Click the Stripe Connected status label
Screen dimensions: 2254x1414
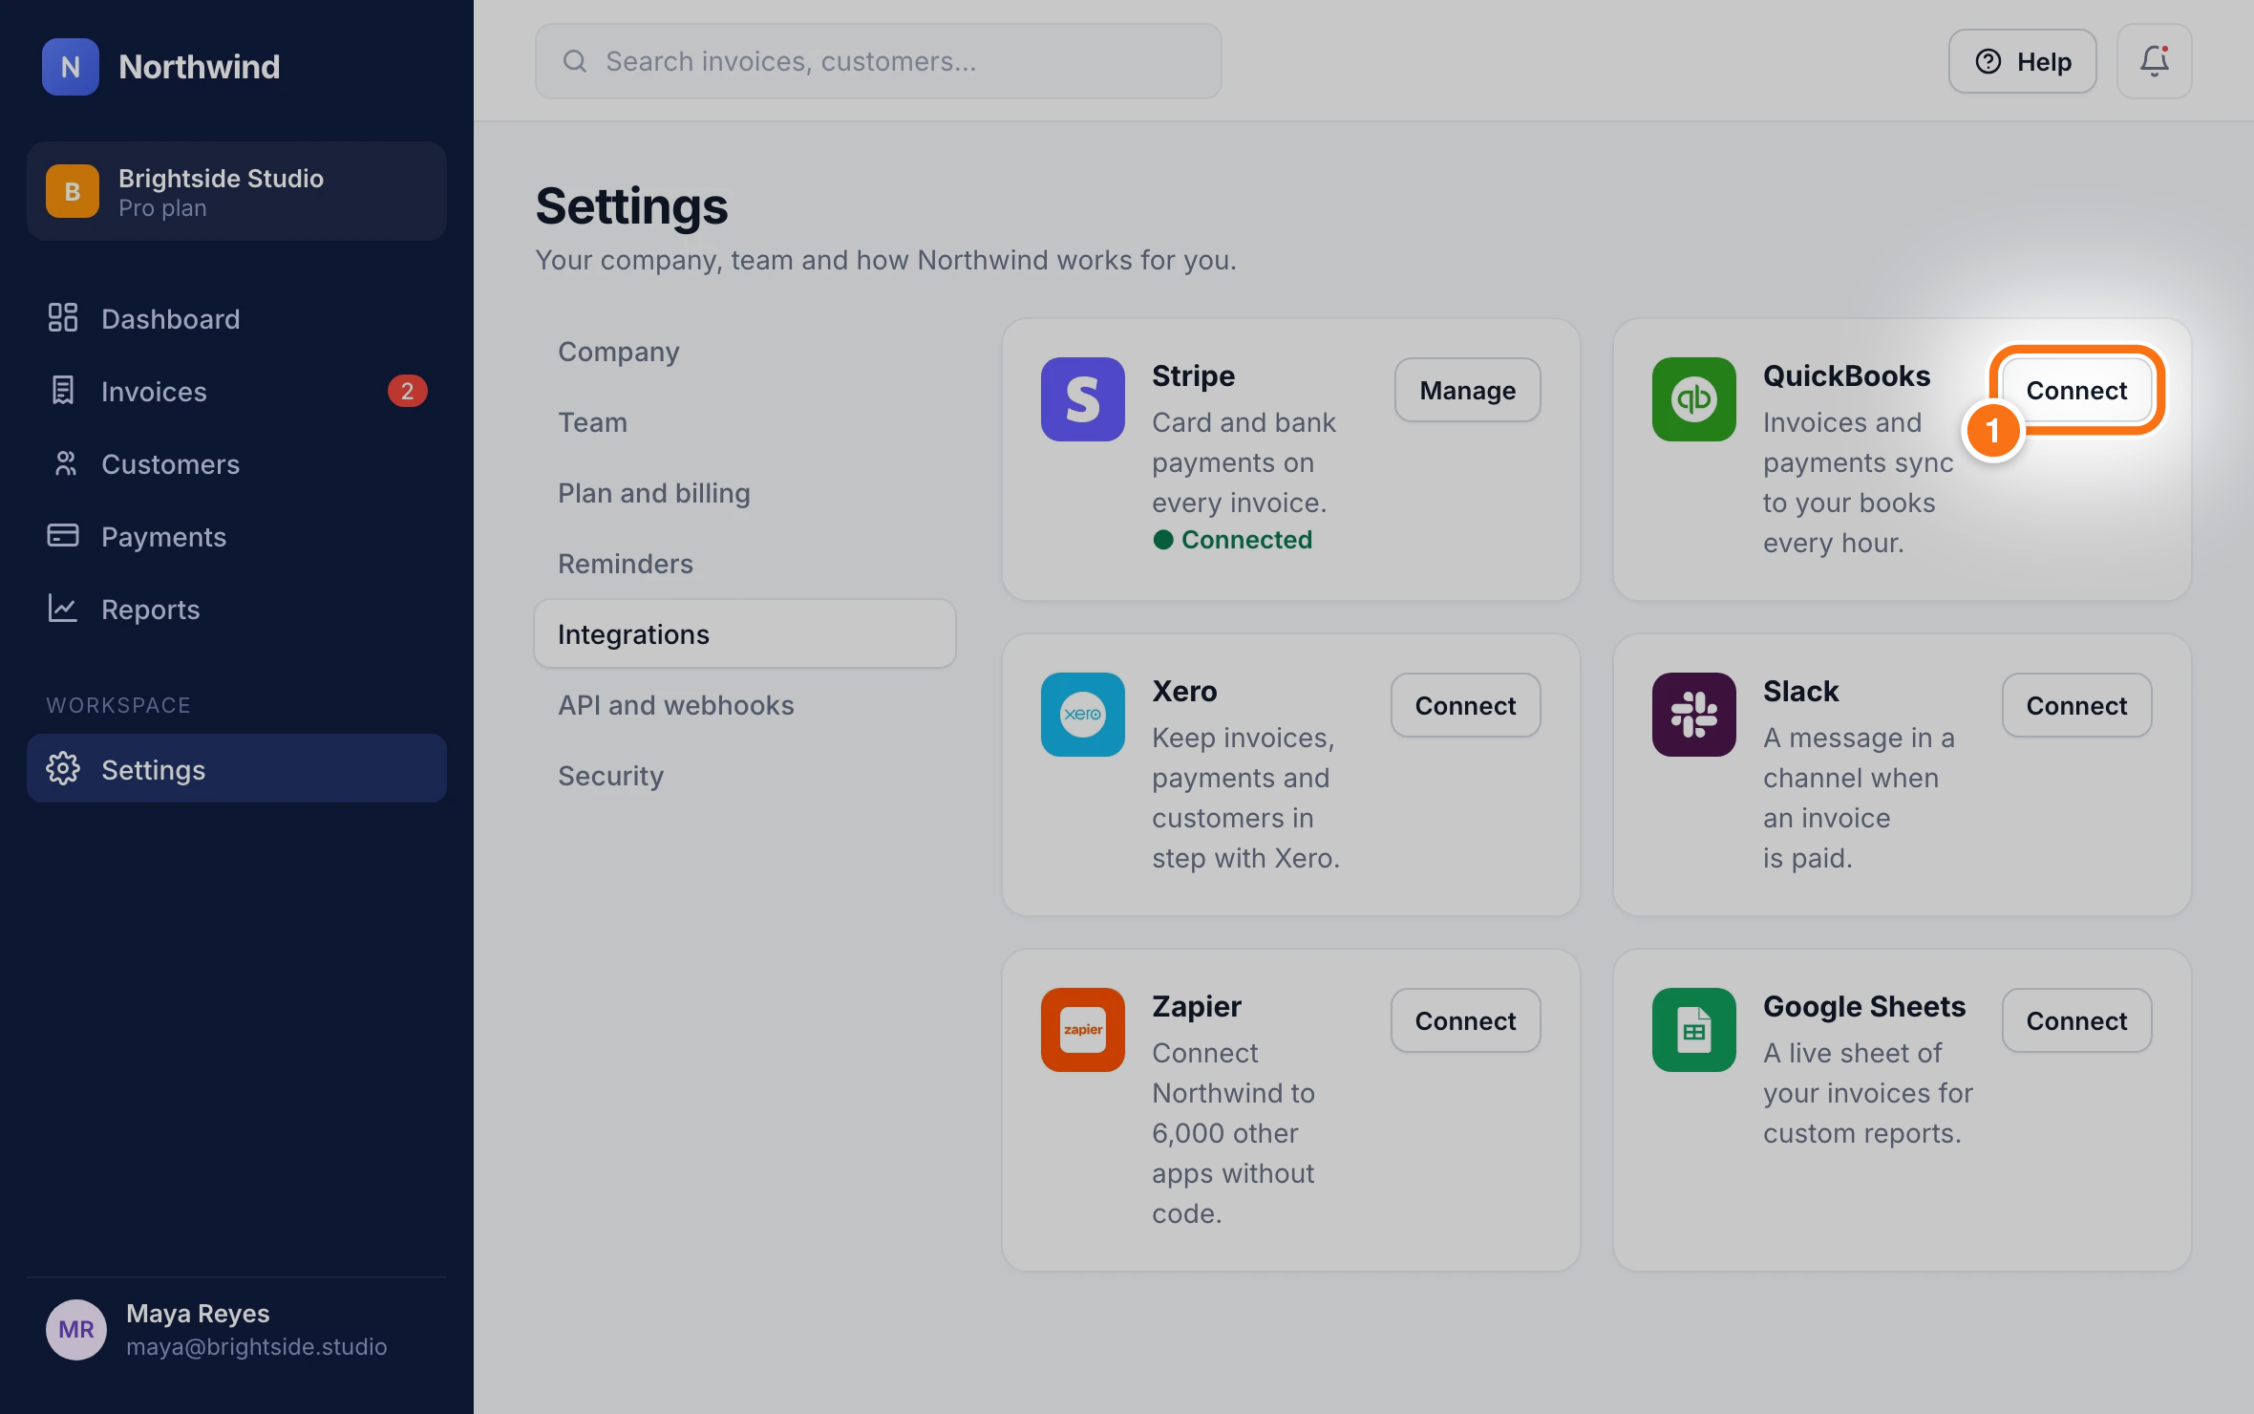(1232, 540)
